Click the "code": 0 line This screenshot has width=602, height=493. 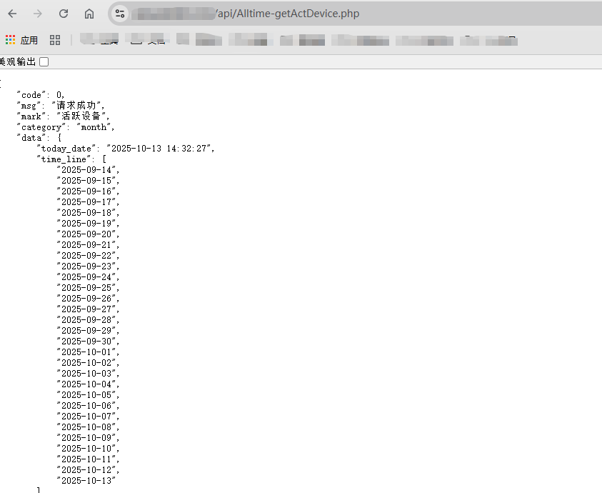click(40, 95)
